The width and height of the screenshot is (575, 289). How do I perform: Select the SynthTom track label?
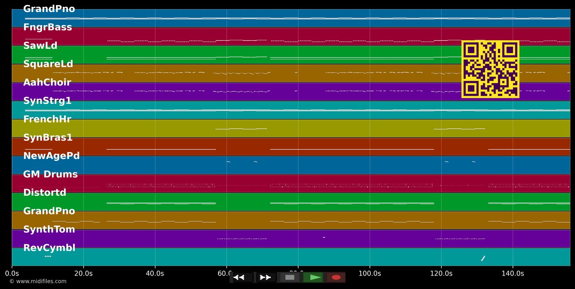49,229
